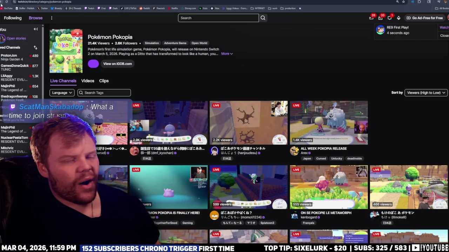The image size is (449, 252).
Task: Go to the Following page
Action: [x=13, y=18]
